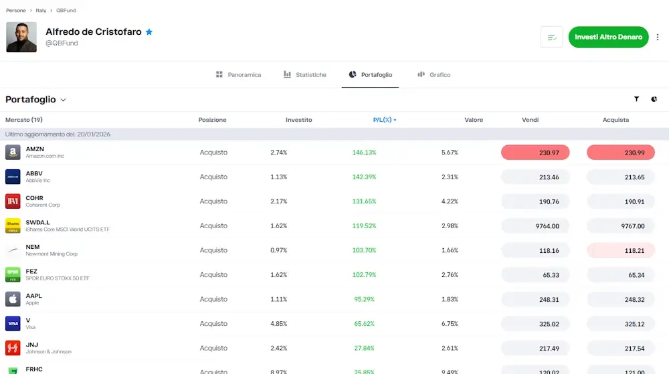Open the Grafico tab

coord(434,75)
